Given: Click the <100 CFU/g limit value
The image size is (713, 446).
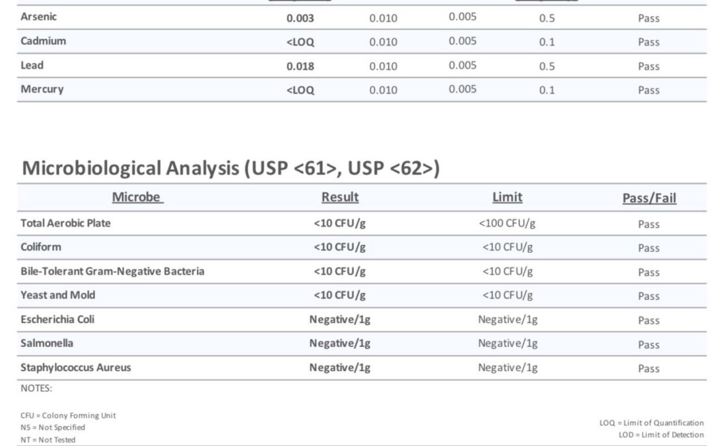Looking at the screenshot, I should pyautogui.click(x=507, y=223).
